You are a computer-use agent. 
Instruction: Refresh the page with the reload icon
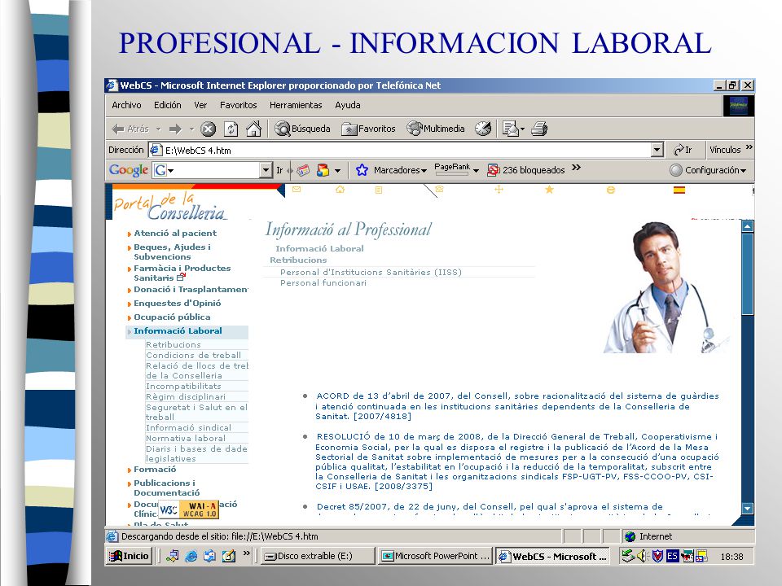[231, 129]
